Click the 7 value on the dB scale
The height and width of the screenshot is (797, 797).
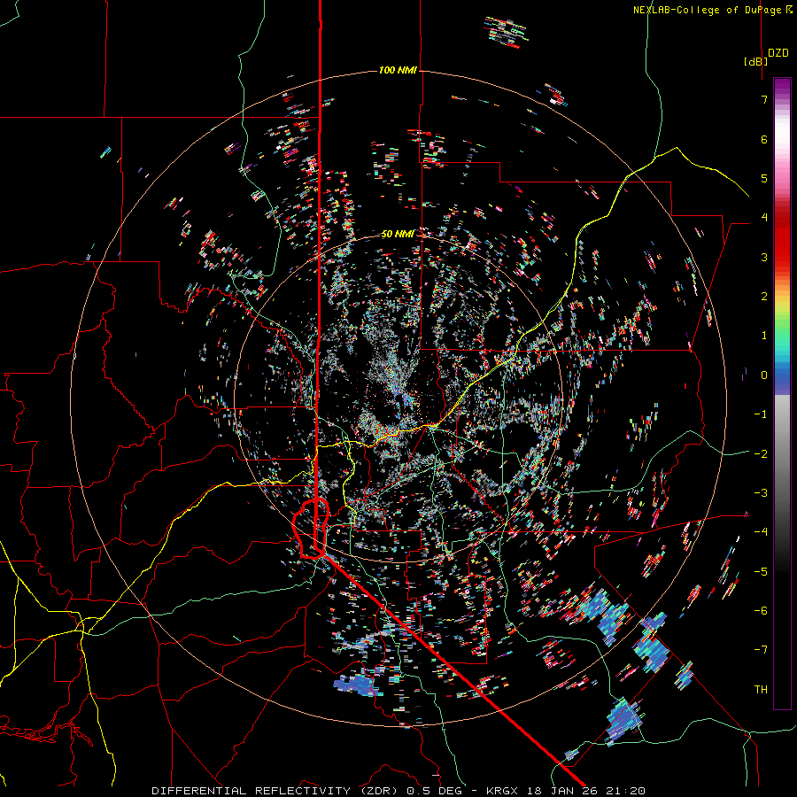764,99
